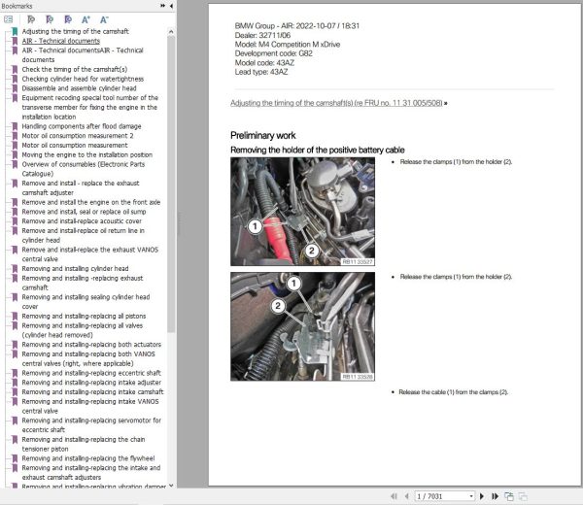Open bookmark replacing servomotor for eccentric shaft
Image resolution: width=583 pixels, height=505 pixels.
tap(91, 425)
